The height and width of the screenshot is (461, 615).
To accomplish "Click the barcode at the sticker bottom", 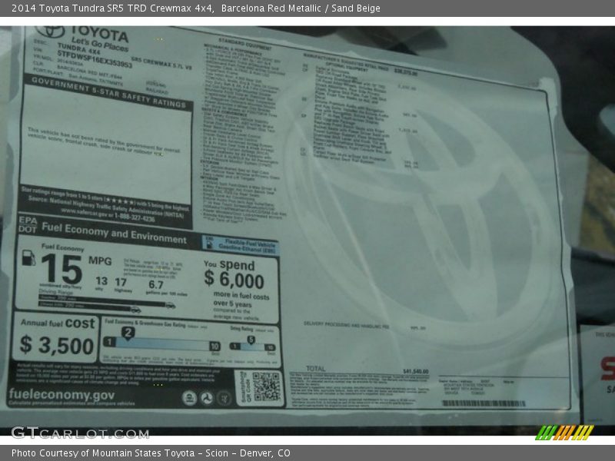I will 484,403.
